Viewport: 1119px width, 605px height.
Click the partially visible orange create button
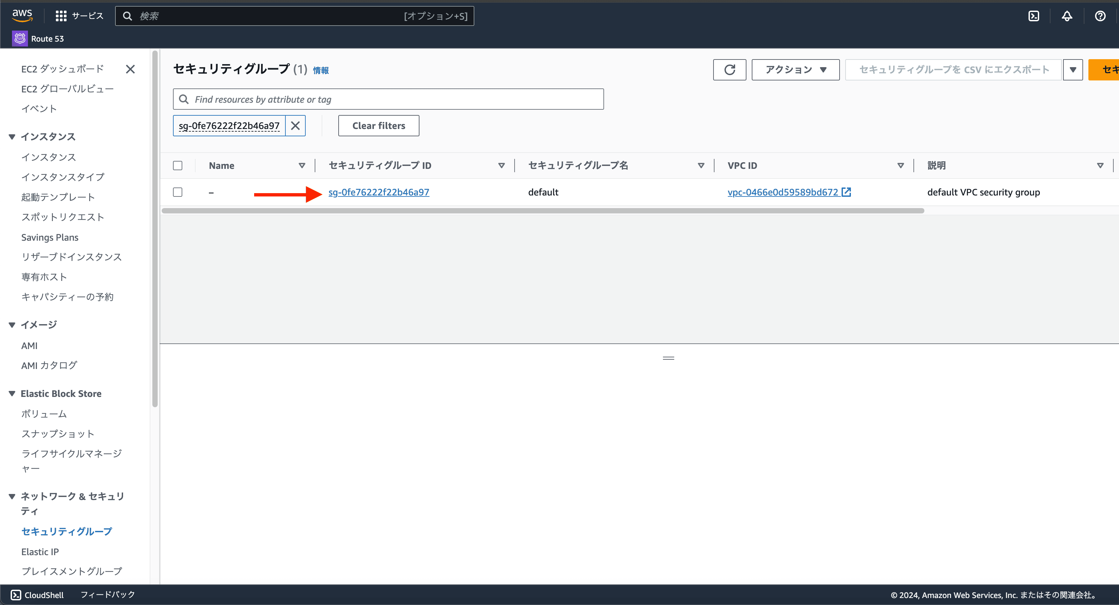click(x=1104, y=69)
